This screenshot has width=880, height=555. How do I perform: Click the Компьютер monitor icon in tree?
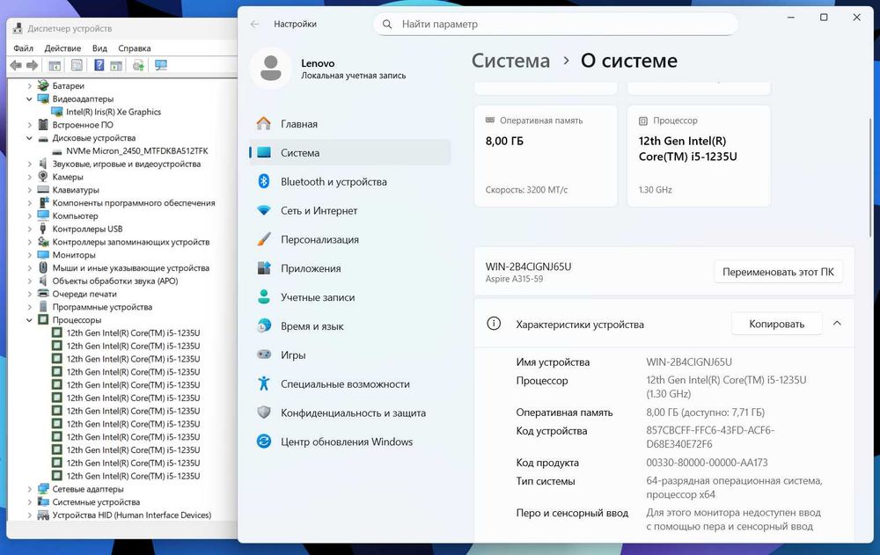pyautogui.click(x=43, y=215)
